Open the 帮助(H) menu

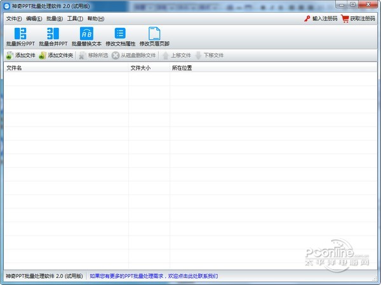click(96, 18)
